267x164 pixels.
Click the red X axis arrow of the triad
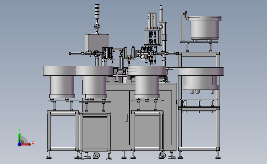point(26,144)
